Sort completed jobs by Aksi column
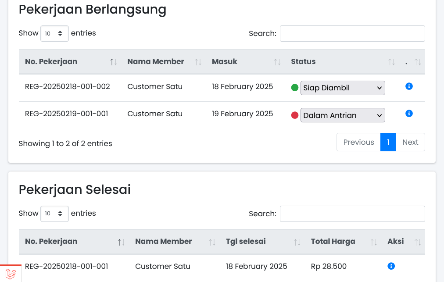Viewport: 444px width, 282px height. [404, 242]
